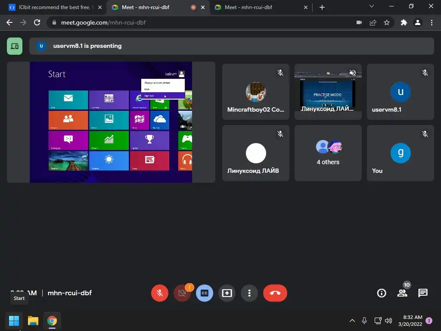Select the uservm8.1 participant tile
The image size is (441, 331).
400,92
